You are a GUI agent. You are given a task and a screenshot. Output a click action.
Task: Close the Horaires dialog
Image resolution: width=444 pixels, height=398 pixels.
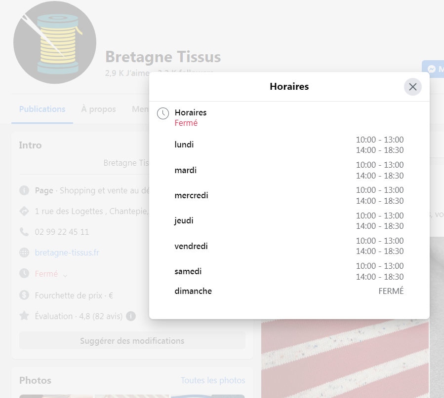click(x=412, y=87)
